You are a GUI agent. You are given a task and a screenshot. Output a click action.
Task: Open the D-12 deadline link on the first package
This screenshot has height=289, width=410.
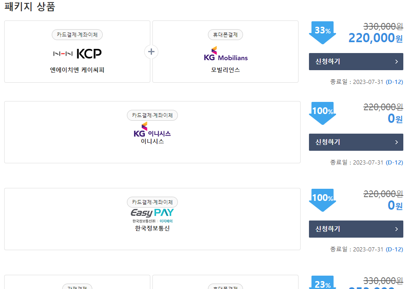pyautogui.click(x=395, y=81)
